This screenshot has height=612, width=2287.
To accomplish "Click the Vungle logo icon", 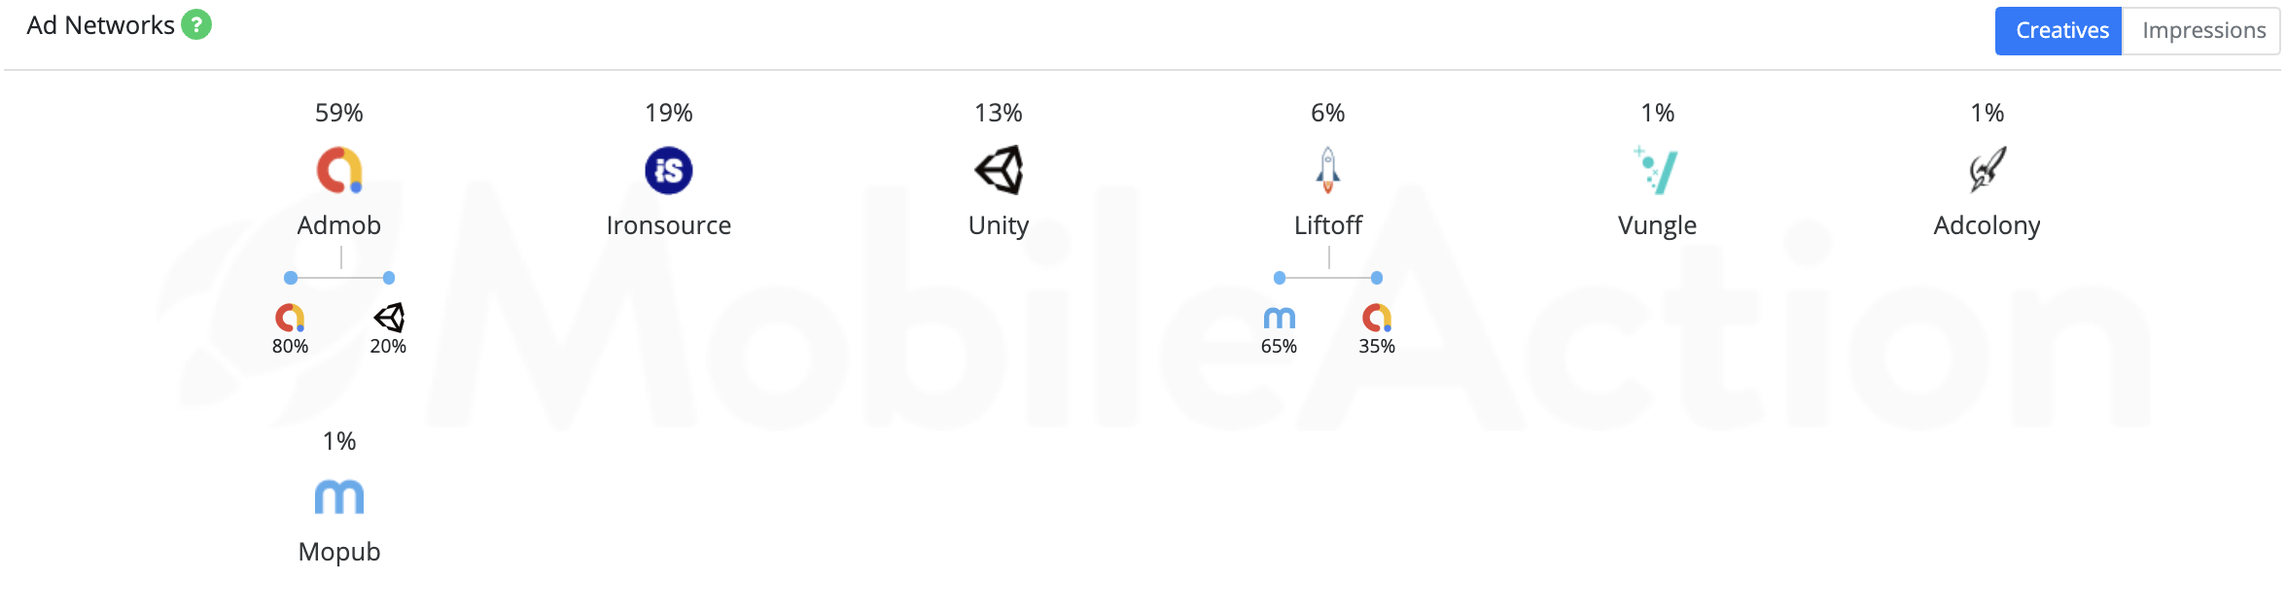I will 1656,170.
